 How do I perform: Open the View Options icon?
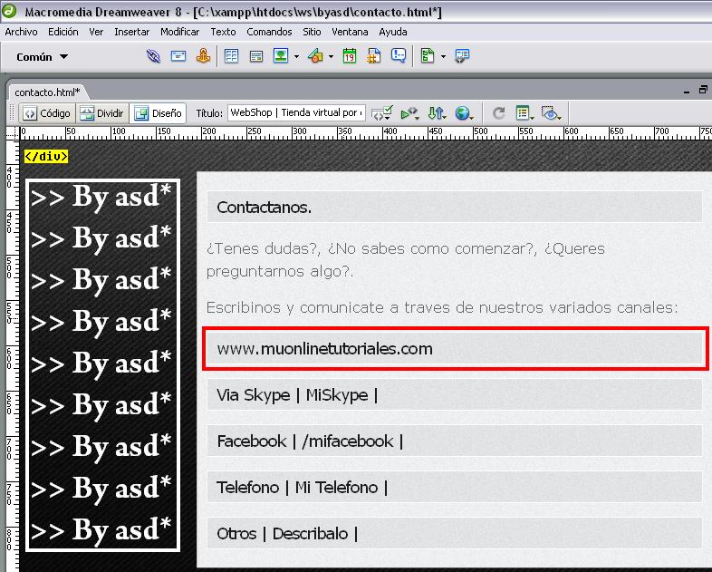[524, 112]
